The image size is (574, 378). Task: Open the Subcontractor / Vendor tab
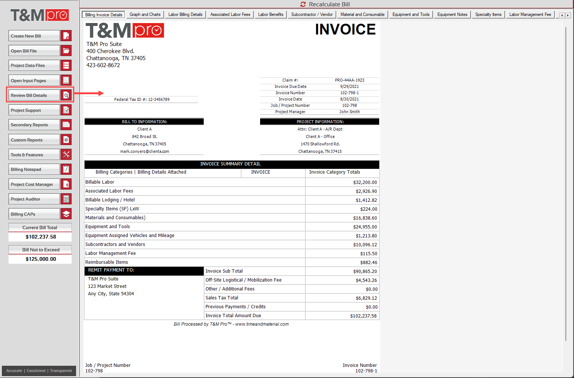click(x=312, y=14)
